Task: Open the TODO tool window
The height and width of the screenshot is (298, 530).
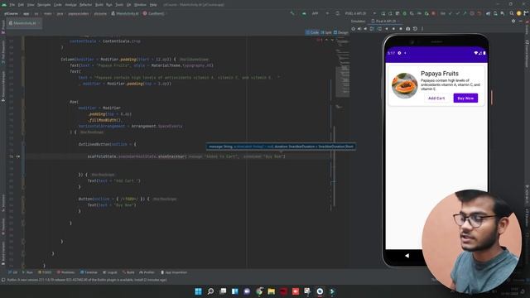Action: [45, 272]
